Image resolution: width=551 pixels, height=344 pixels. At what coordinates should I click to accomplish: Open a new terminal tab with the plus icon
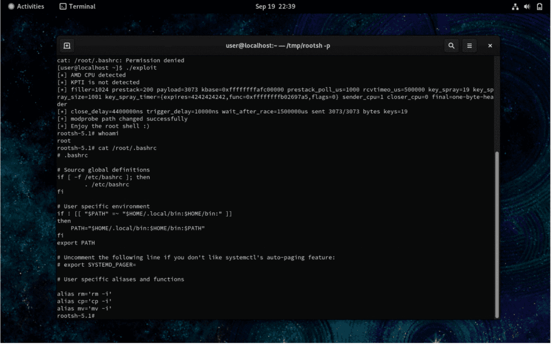(67, 46)
